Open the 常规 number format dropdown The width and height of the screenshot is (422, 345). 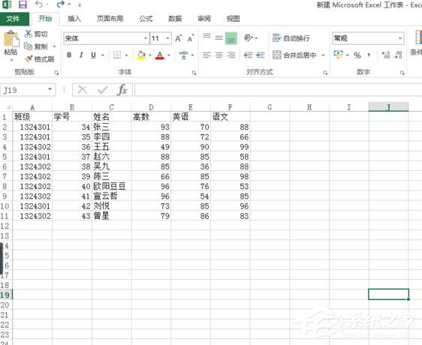(400, 38)
